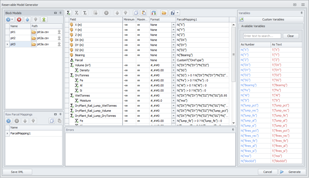This screenshot has width=309, height=178.
Task: Click the open folder icon in fields toolbar
Action: pos(164,13)
